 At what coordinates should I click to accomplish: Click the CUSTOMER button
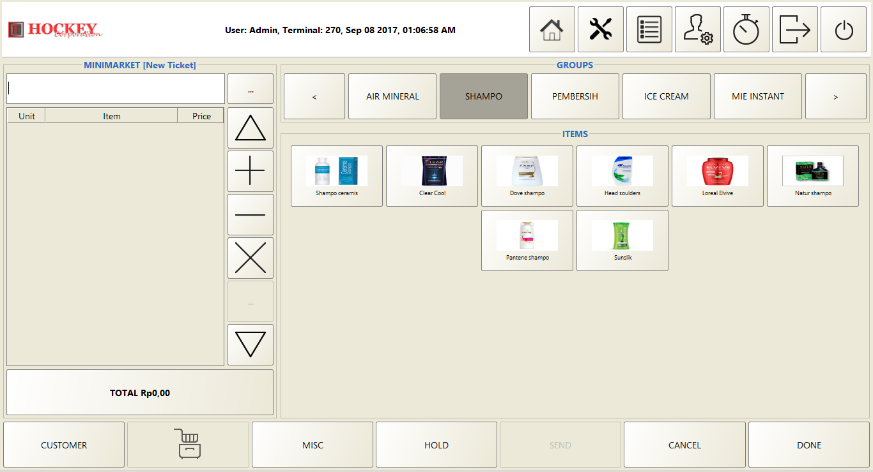(64, 445)
